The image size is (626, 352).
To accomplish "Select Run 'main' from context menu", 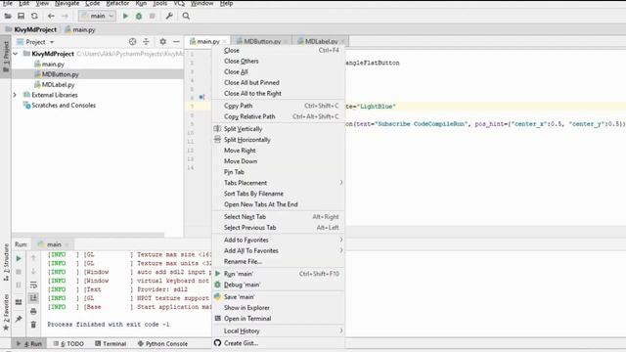I will (x=279, y=274).
